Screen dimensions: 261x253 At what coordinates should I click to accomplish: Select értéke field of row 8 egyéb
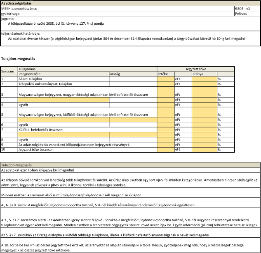[166, 140]
